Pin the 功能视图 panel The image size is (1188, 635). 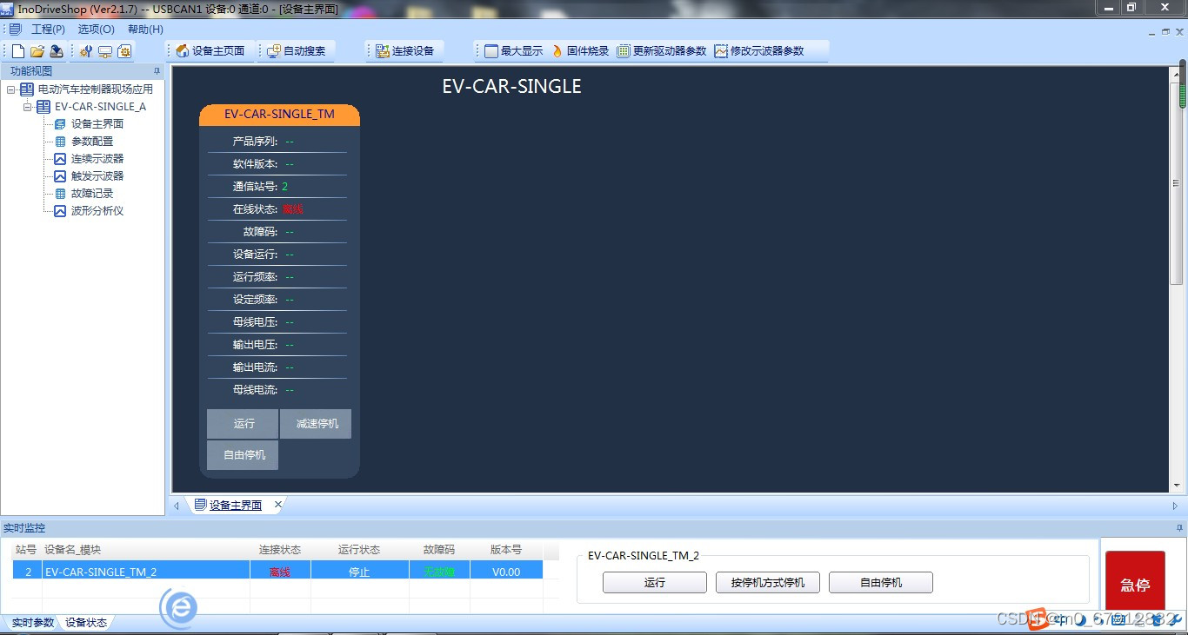click(157, 71)
